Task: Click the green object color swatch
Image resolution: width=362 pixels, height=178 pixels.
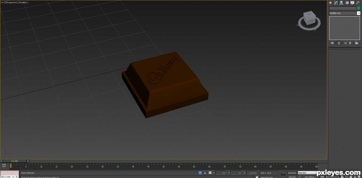Action: tap(358, 8)
